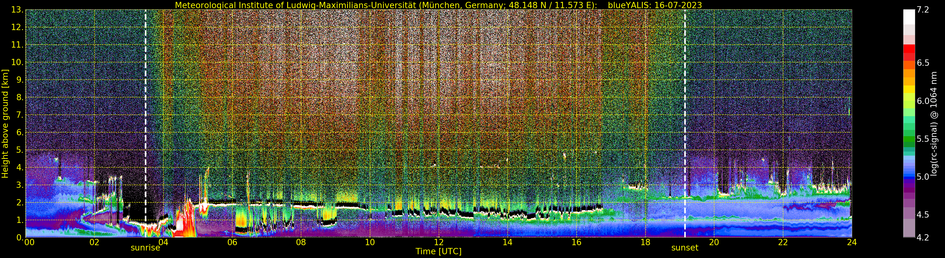Viewport: 945px width, 258px height.
Task: Click the colorbar tick value 6.0
Action: [x=923, y=101]
